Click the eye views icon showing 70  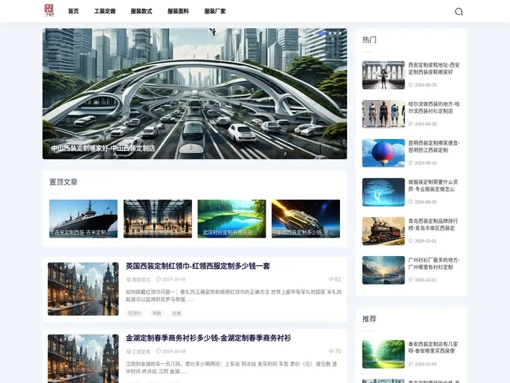(x=331, y=351)
